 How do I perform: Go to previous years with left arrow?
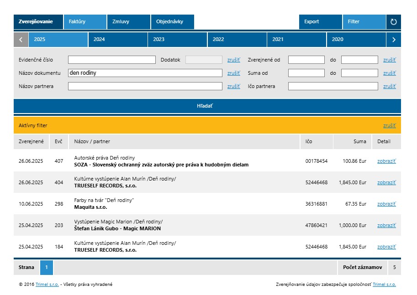tap(21, 40)
